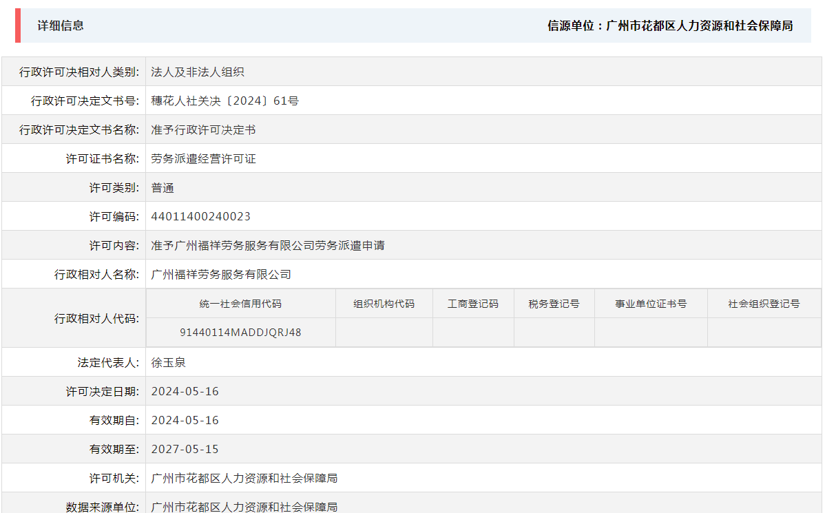Click the 行政许可决定文书名称 label
This screenshot has height=513, width=825.
79,130
